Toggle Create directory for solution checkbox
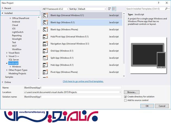 (x=125, y=97)
